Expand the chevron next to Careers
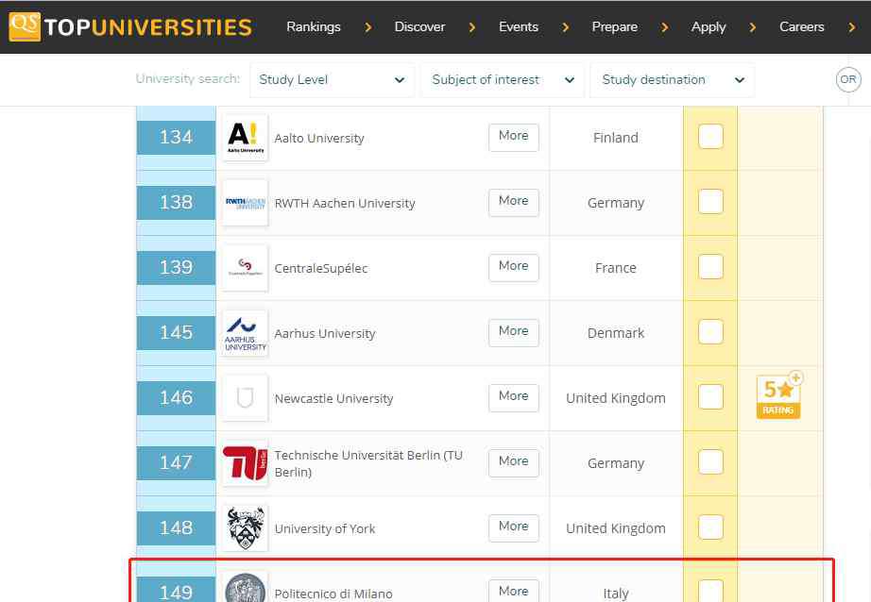This screenshot has width=871, height=602. [x=851, y=27]
